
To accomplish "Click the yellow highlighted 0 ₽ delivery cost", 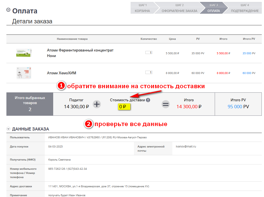I will (123, 107).
